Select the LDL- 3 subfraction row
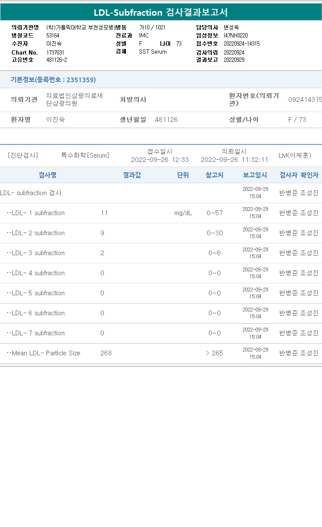 (161, 253)
